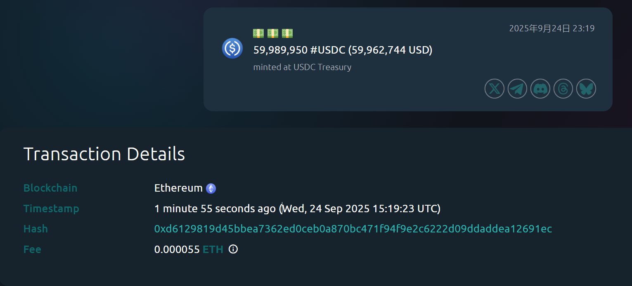Click the Discord share icon
Viewport: 632px width, 286px height.
coord(540,89)
